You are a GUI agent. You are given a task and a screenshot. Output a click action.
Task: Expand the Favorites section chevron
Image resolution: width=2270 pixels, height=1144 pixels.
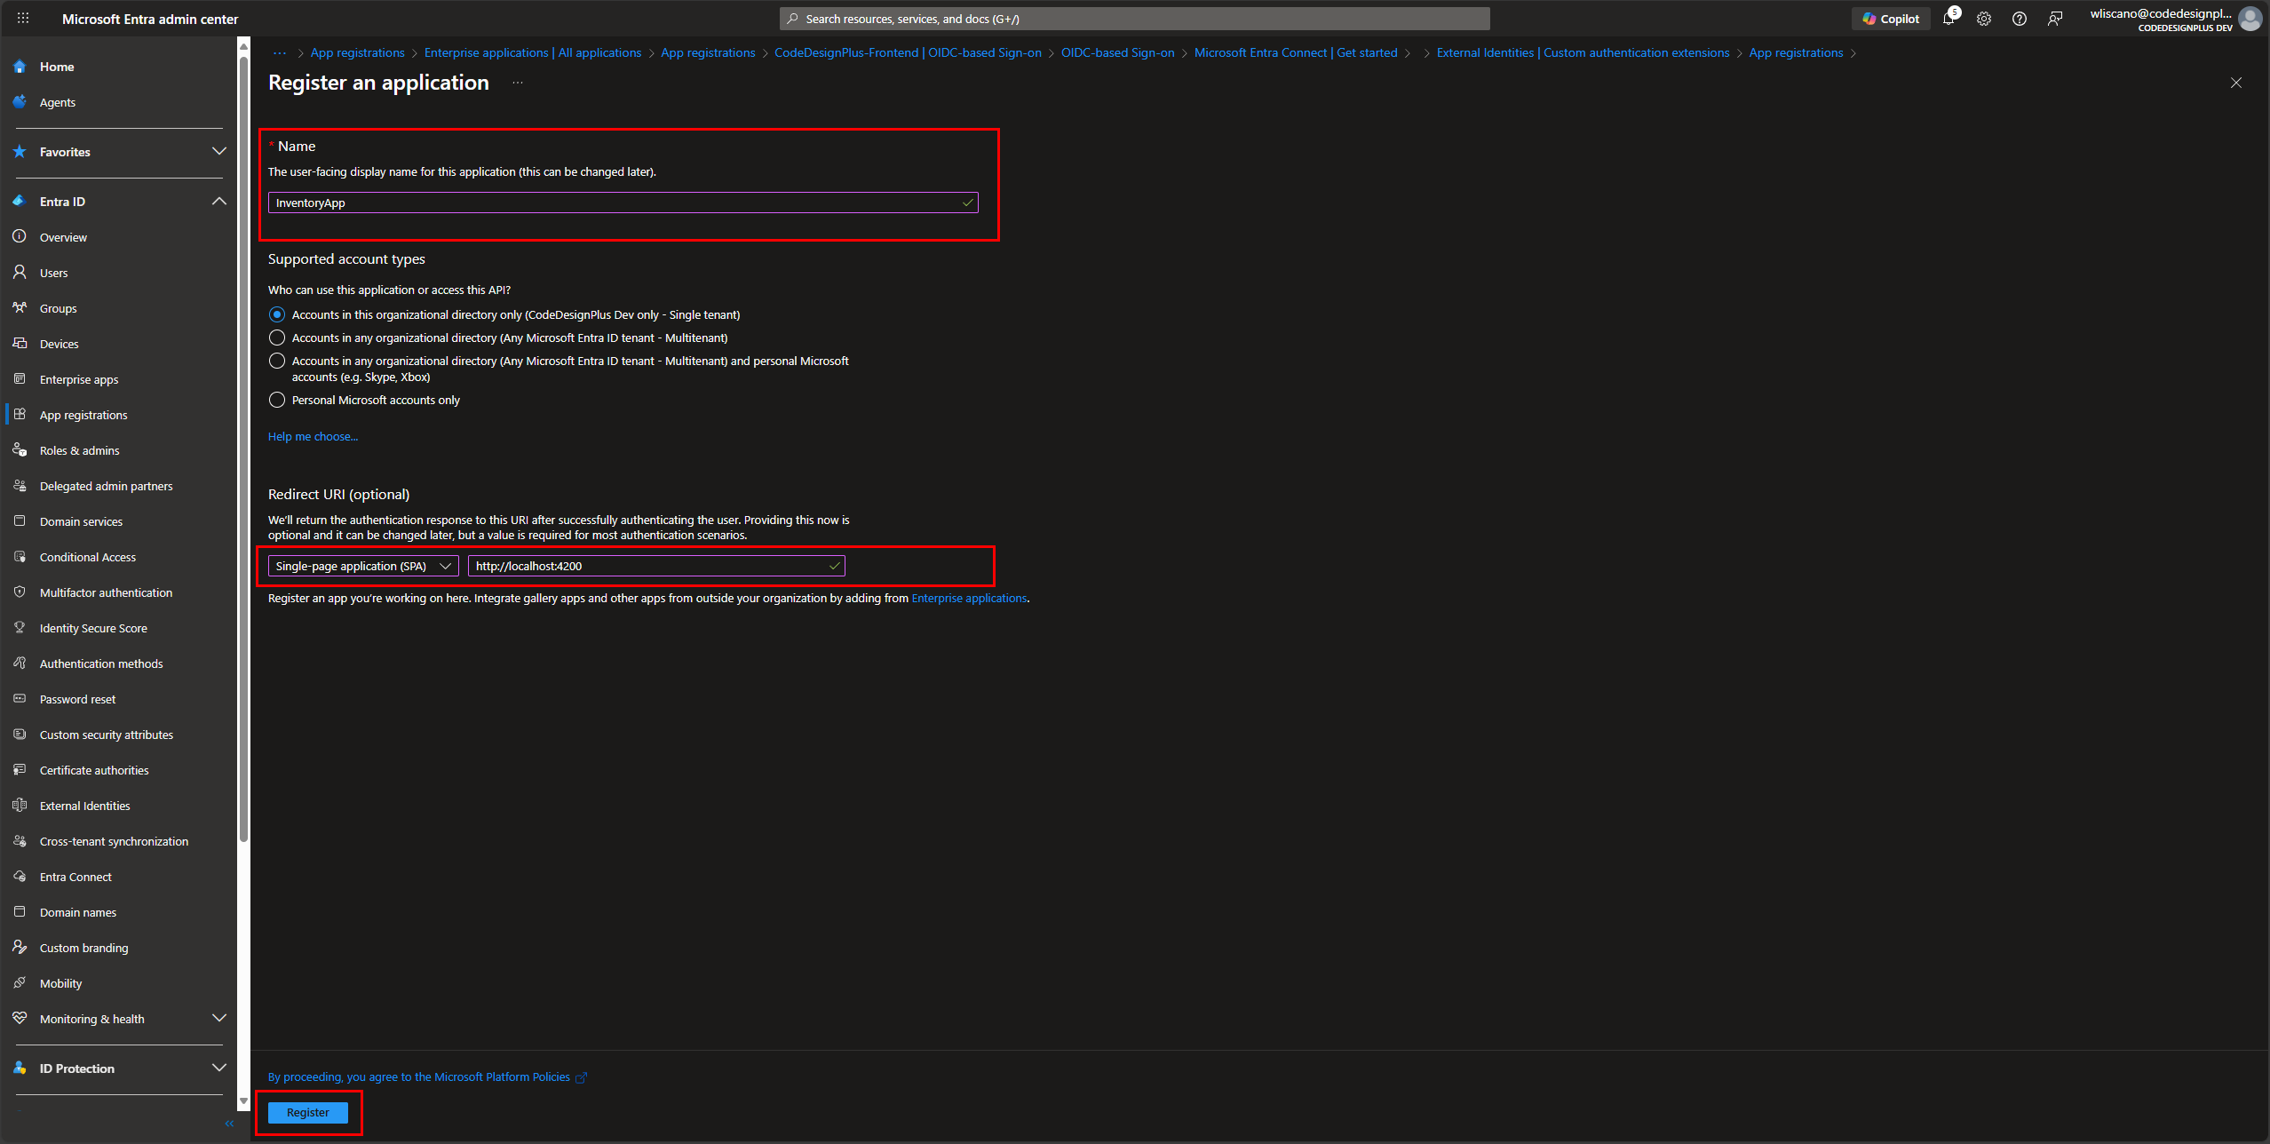click(x=219, y=152)
